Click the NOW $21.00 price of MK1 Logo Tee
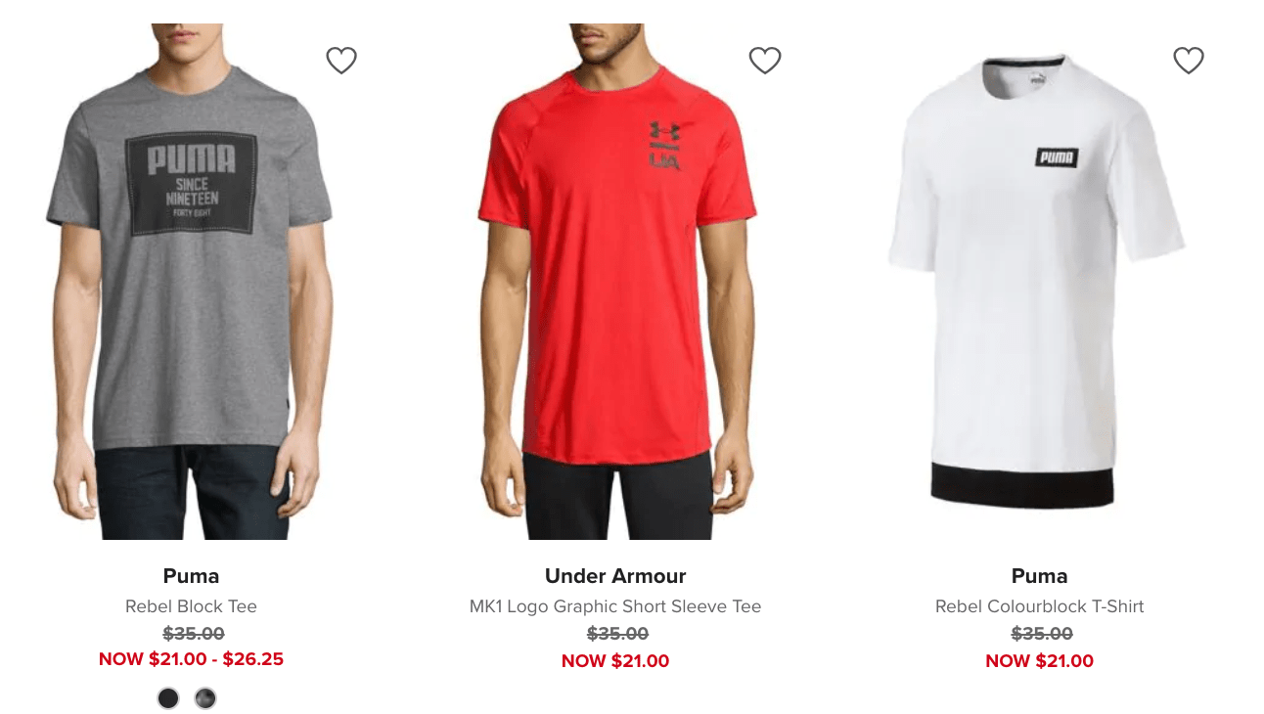Image resolution: width=1264 pixels, height=714 pixels. [x=615, y=661]
